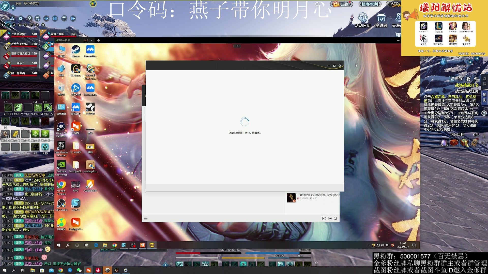Open the 玩法 side tab in the game panel

[484, 98]
